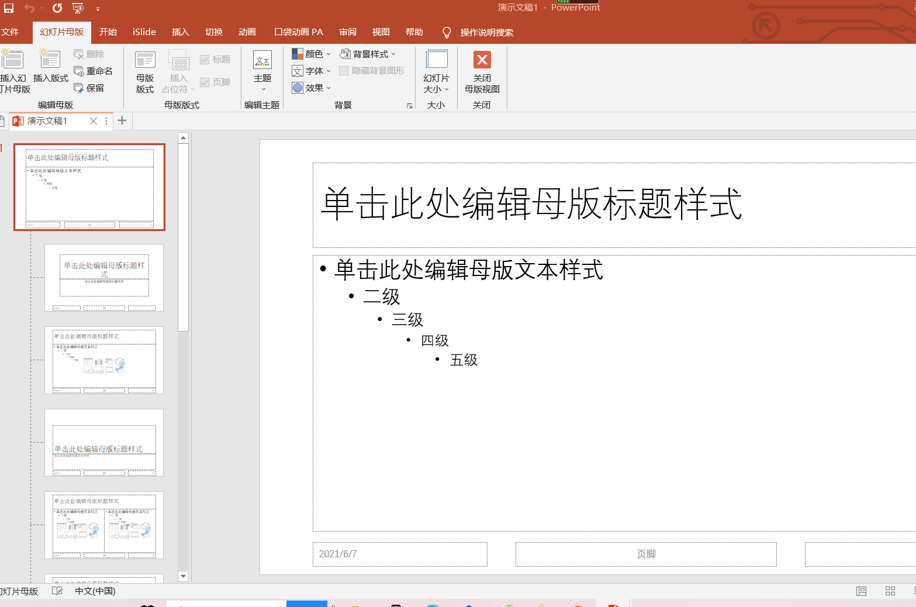Click the date placeholder 2021/6/7
Viewport: 916px width, 607px height.
pyautogui.click(x=400, y=554)
